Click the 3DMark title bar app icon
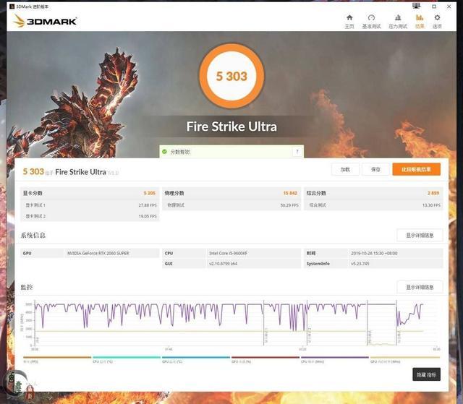 coord(12,7)
